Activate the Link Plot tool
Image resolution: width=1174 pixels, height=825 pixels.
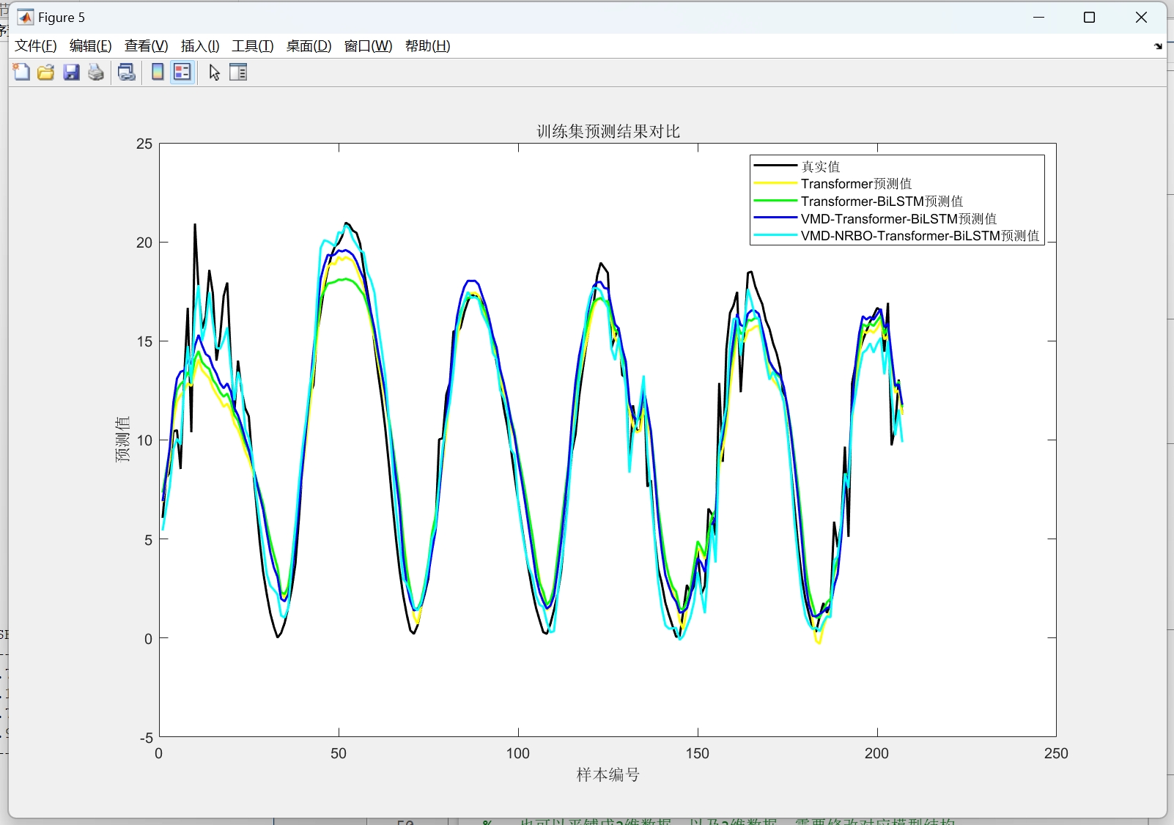(125, 72)
